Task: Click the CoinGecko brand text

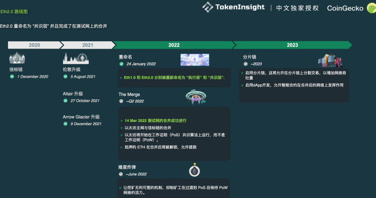Action: 345,8
